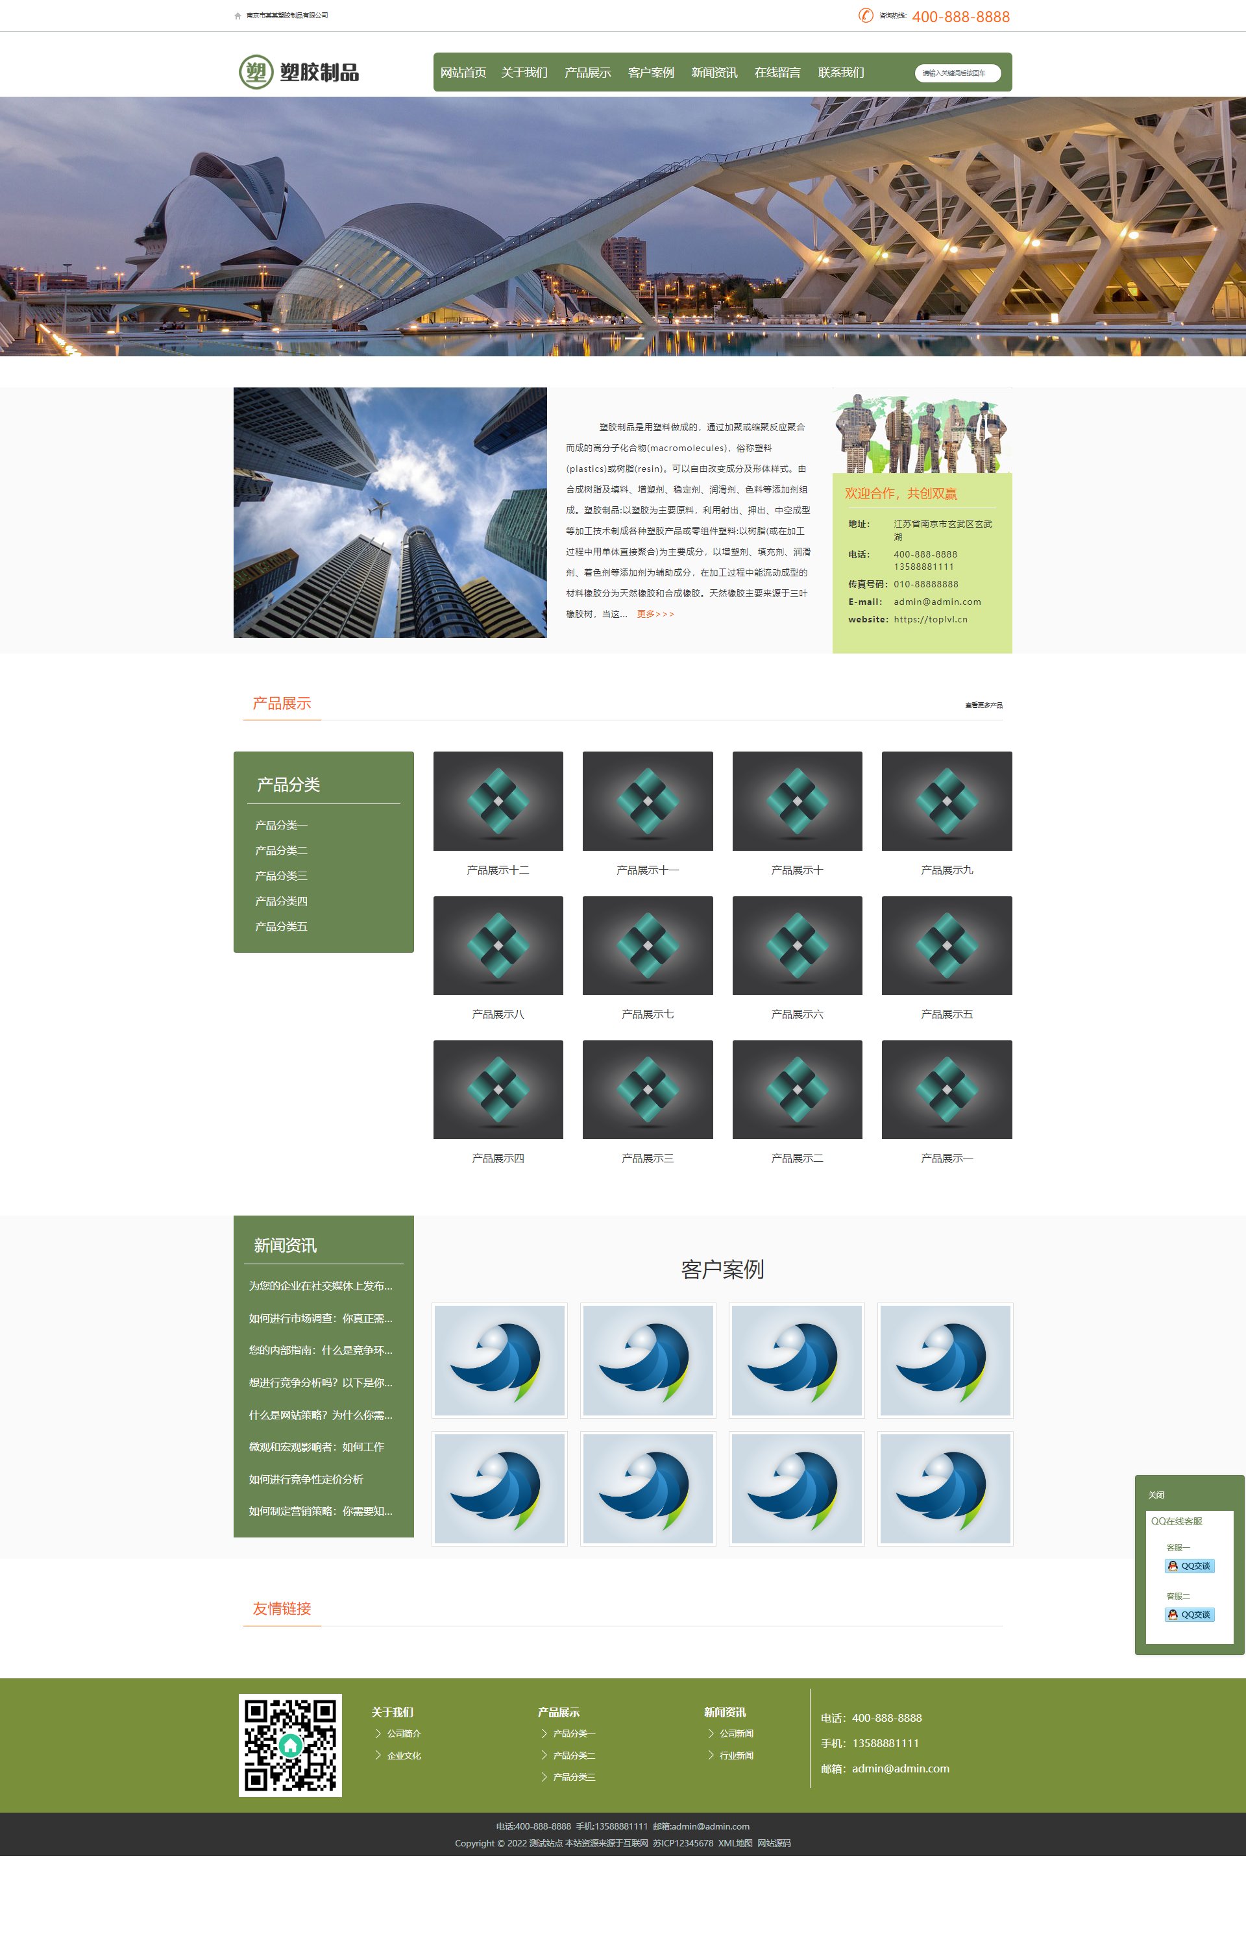
Task: Open news item 如何进行竞争性定价分析
Action: click(x=306, y=1478)
